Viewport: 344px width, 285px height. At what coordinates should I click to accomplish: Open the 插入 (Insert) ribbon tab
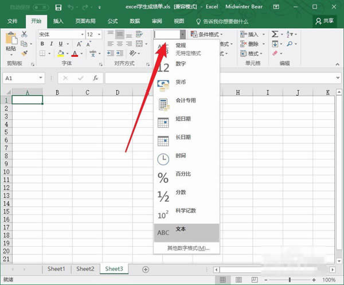(x=58, y=21)
